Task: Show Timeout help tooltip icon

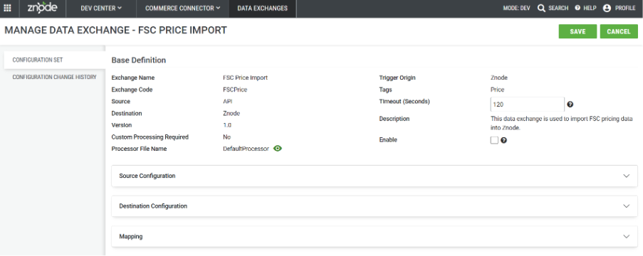Action: 570,105
